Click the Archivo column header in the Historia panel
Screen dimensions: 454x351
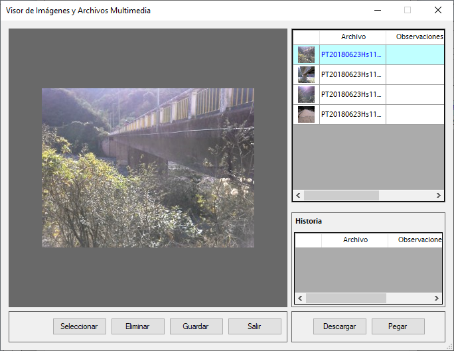tap(355, 240)
